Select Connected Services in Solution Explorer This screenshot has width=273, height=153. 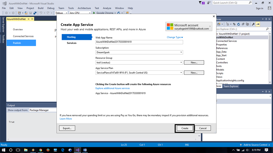[227, 41]
